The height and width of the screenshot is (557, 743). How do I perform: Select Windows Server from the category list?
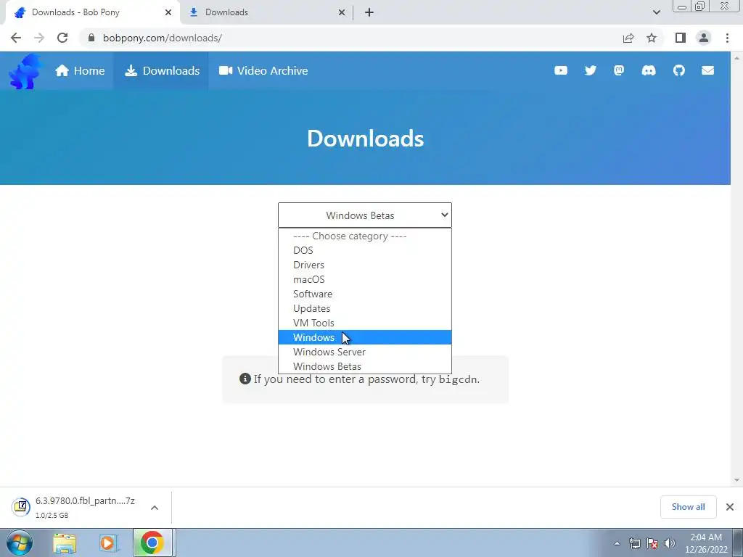pyautogui.click(x=365, y=352)
